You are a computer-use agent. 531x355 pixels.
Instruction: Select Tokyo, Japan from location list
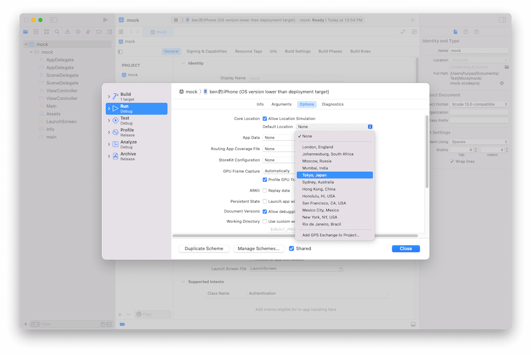(335, 175)
